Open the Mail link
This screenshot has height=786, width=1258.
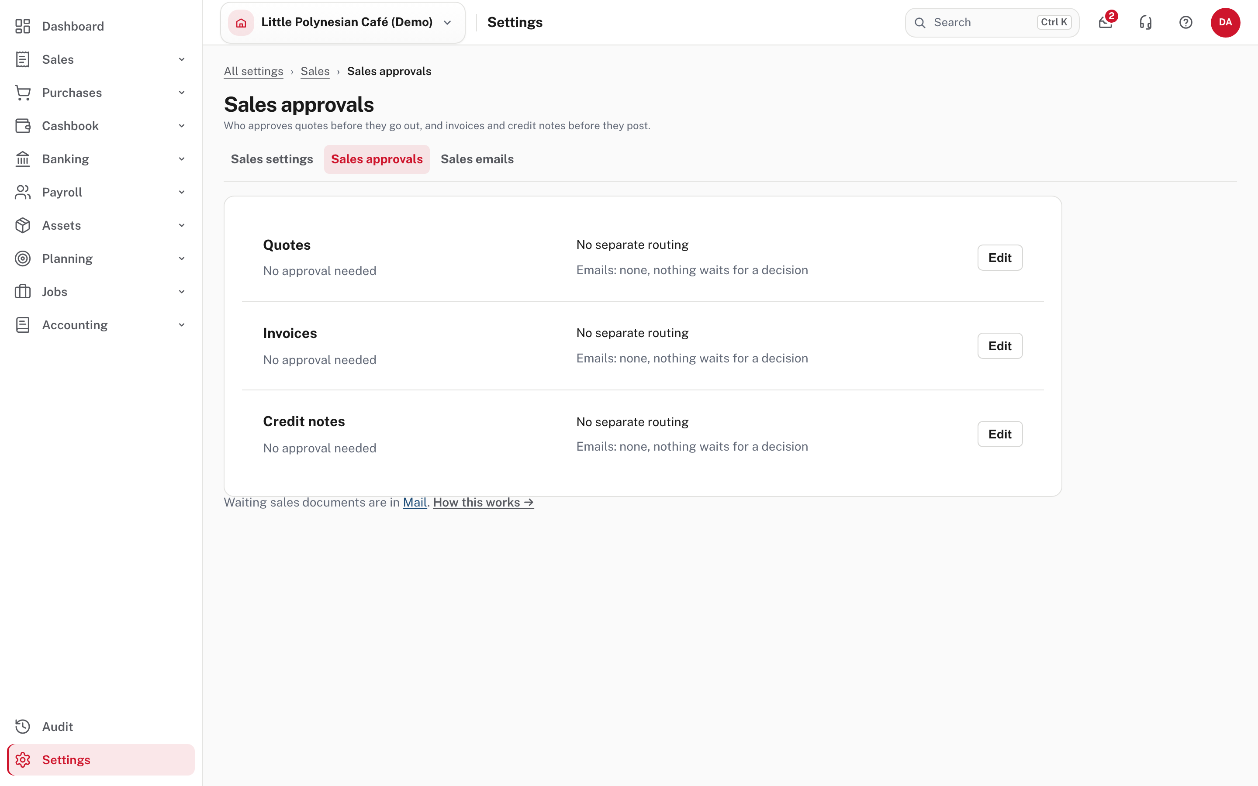415,502
